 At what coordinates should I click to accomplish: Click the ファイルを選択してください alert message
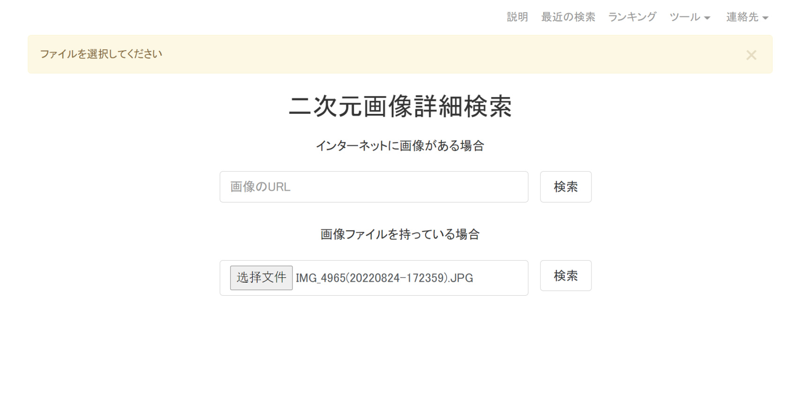click(x=101, y=54)
